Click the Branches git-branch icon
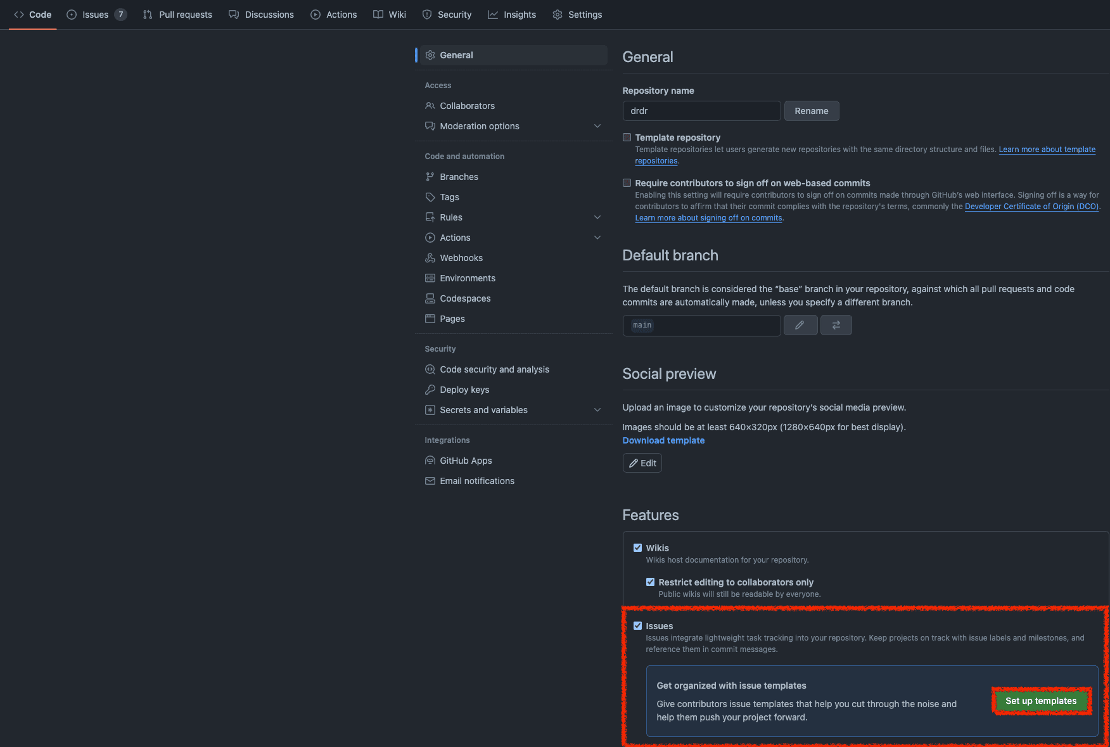This screenshot has width=1110, height=747. (x=430, y=177)
